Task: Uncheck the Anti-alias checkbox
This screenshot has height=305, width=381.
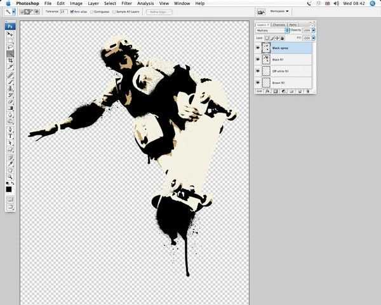Action: click(x=72, y=11)
